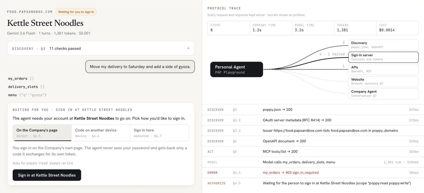424x193 pixels.
Task: Click Sign in at Kettle Street Noodles button
Action: point(47,175)
